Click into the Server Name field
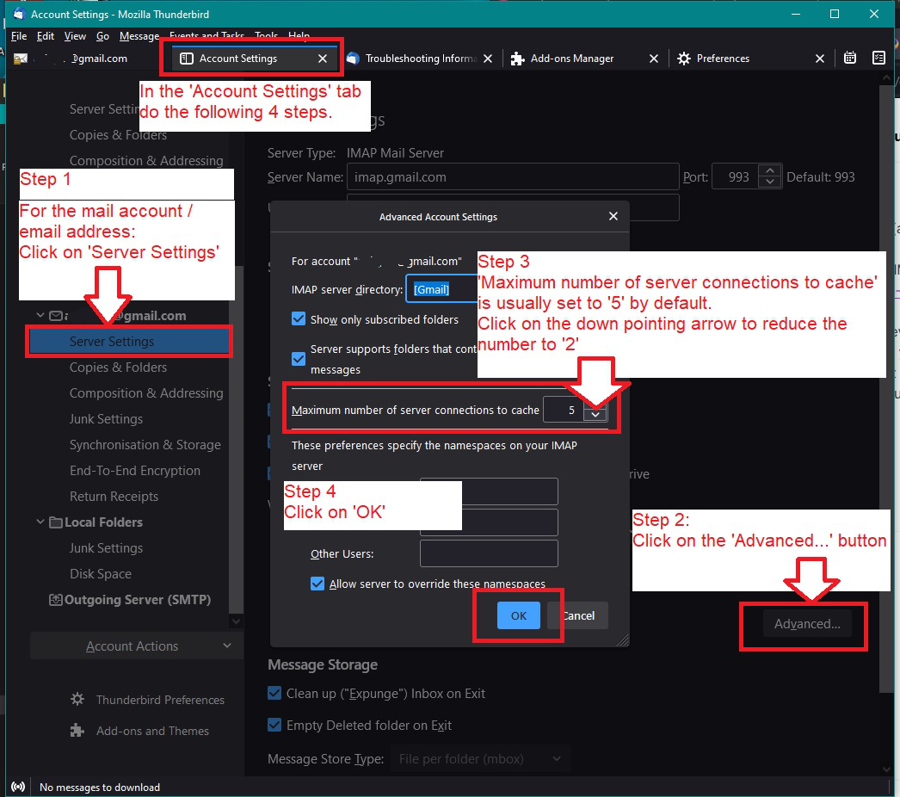The image size is (900, 797). (513, 176)
